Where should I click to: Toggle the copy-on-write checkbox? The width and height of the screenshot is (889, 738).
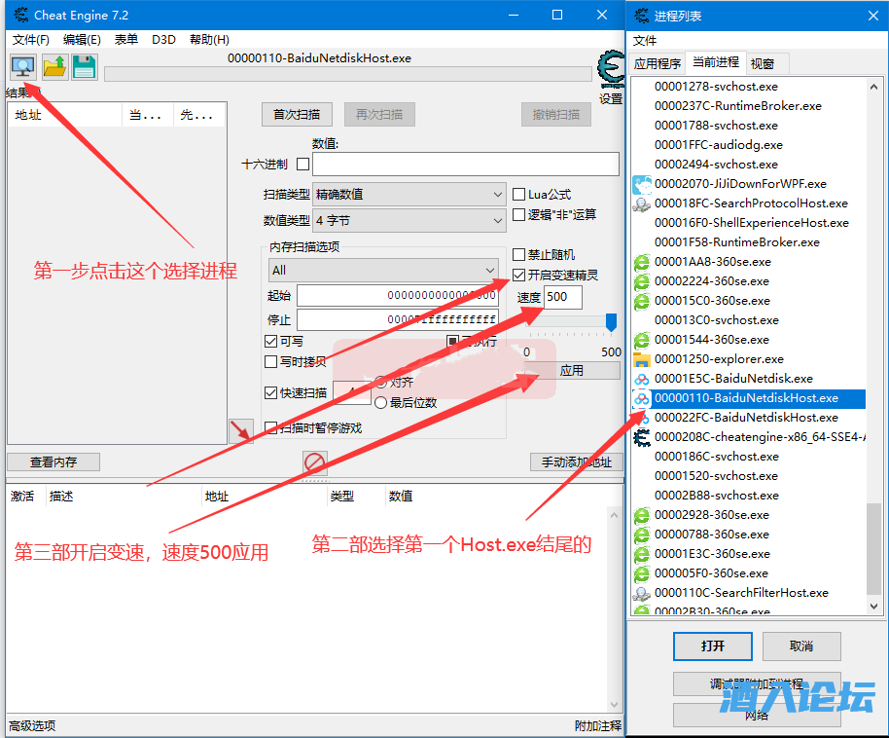pos(271,361)
